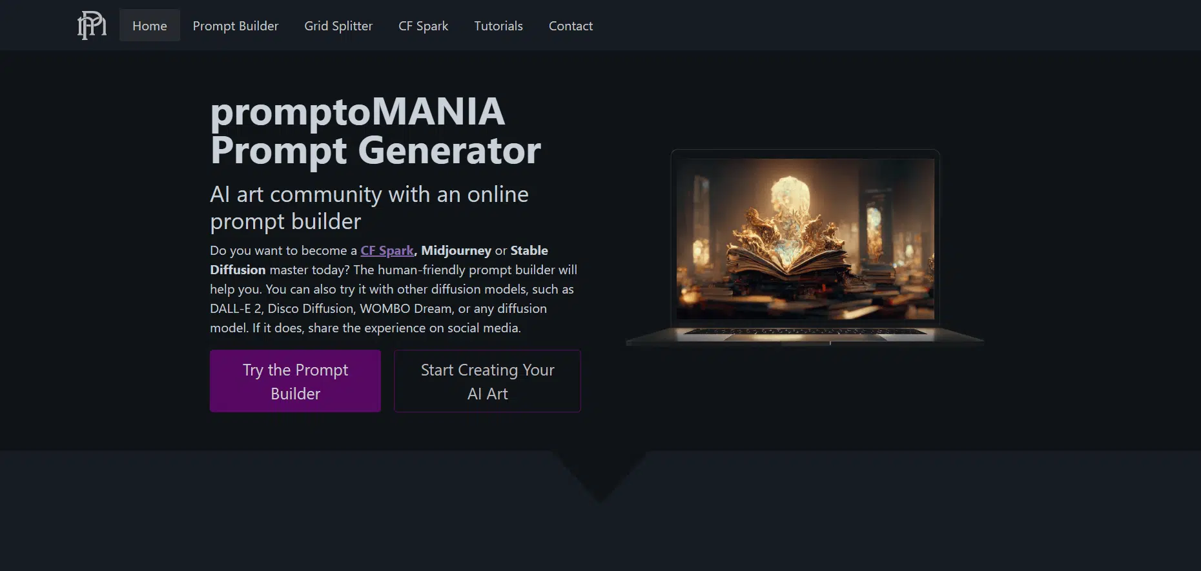
Task: Open the Grid Splitter page
Action: coord(338,26)
